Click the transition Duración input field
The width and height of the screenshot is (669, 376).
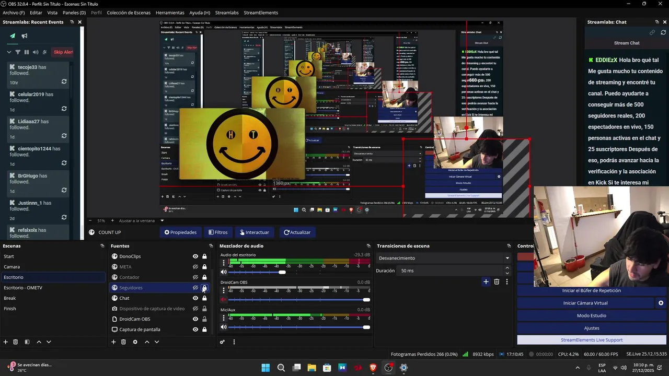click(450, 271)
